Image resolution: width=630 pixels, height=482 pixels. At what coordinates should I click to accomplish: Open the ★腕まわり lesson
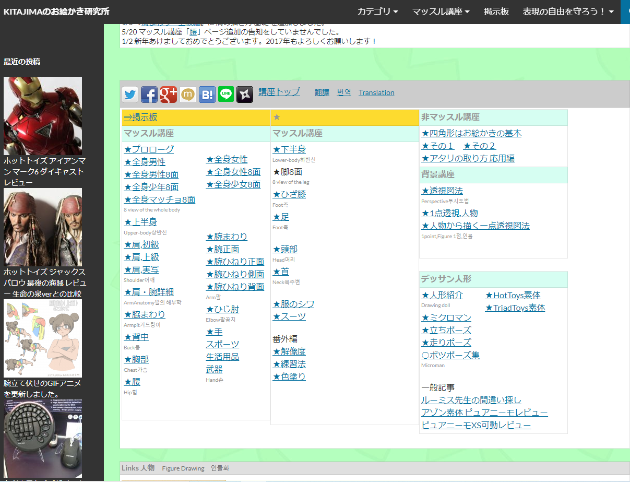pyautogui.click(x=227, y=237)
